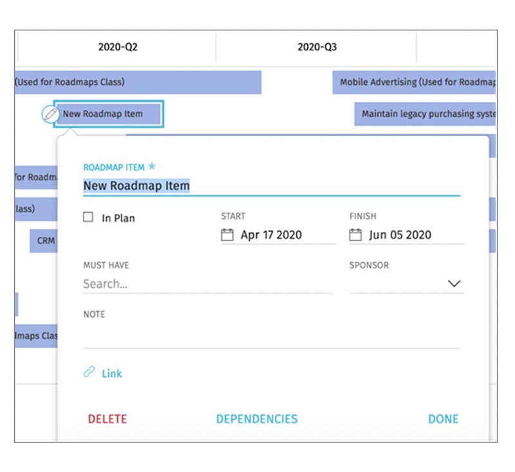Viewport: 515px width, 472px height.
Task: Select the Apr 17 2020 start date
Action: tap(271, 235)
